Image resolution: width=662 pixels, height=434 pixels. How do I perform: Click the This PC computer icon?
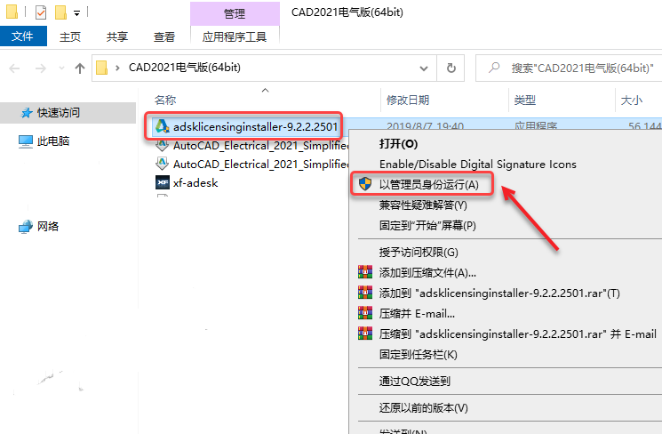click(26, 141)
